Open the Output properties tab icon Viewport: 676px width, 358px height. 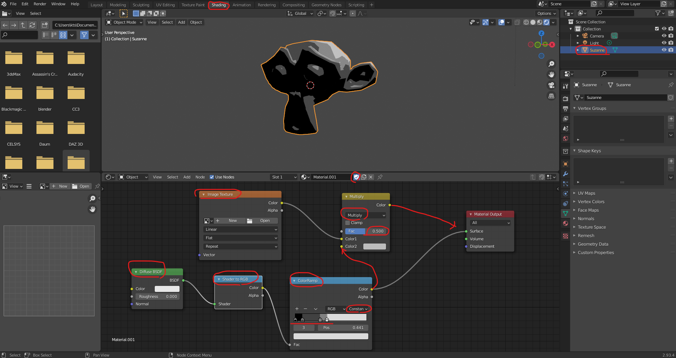tap(566, 108)
